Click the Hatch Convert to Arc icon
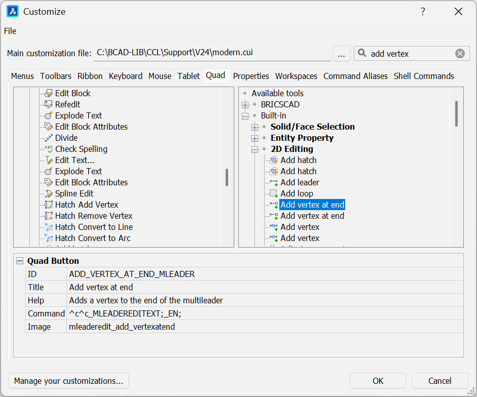This screenshot has width=477, height=397. 48,239
